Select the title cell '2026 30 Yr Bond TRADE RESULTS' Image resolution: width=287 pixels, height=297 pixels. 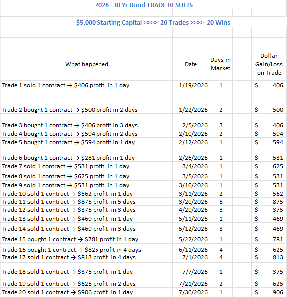[x=144, y=5]
